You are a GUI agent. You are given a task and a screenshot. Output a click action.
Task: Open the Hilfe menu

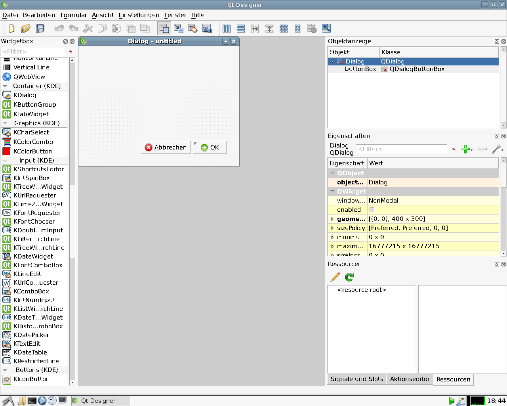(x=198, y=15)
